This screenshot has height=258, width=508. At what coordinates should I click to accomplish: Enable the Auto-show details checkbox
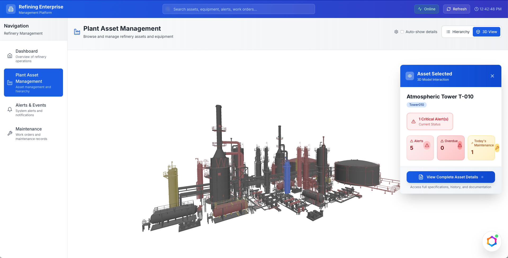pos(402,32)
